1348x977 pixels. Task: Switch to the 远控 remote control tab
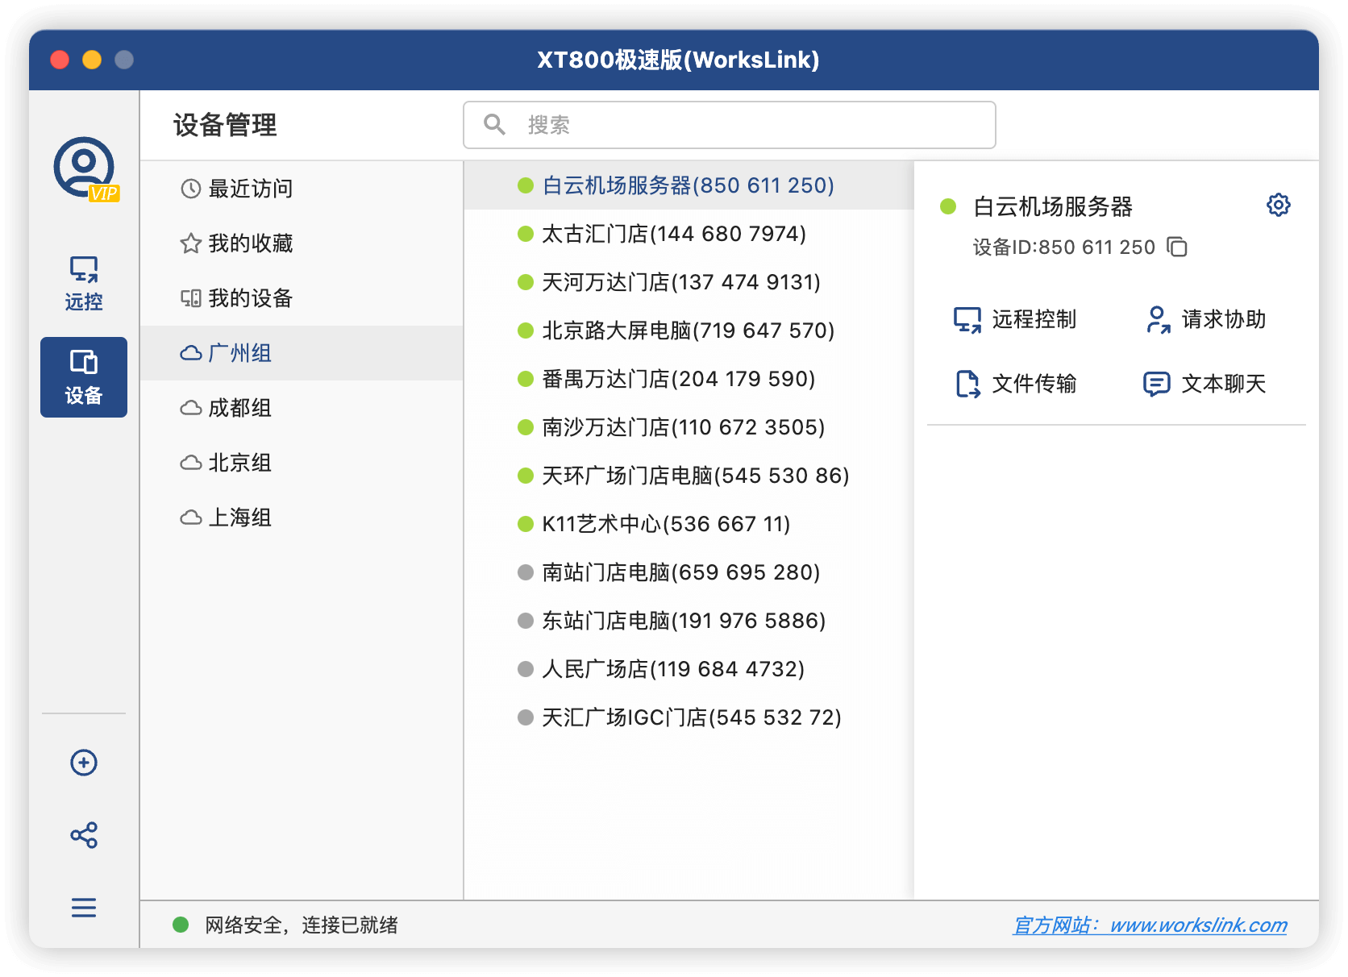[x=84, y=283]
